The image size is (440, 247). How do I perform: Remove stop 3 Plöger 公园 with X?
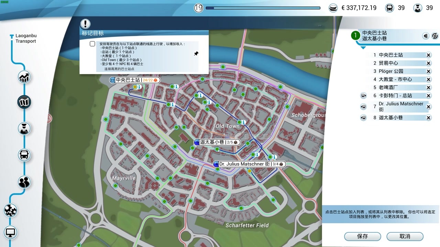click(x=429, y=71)
